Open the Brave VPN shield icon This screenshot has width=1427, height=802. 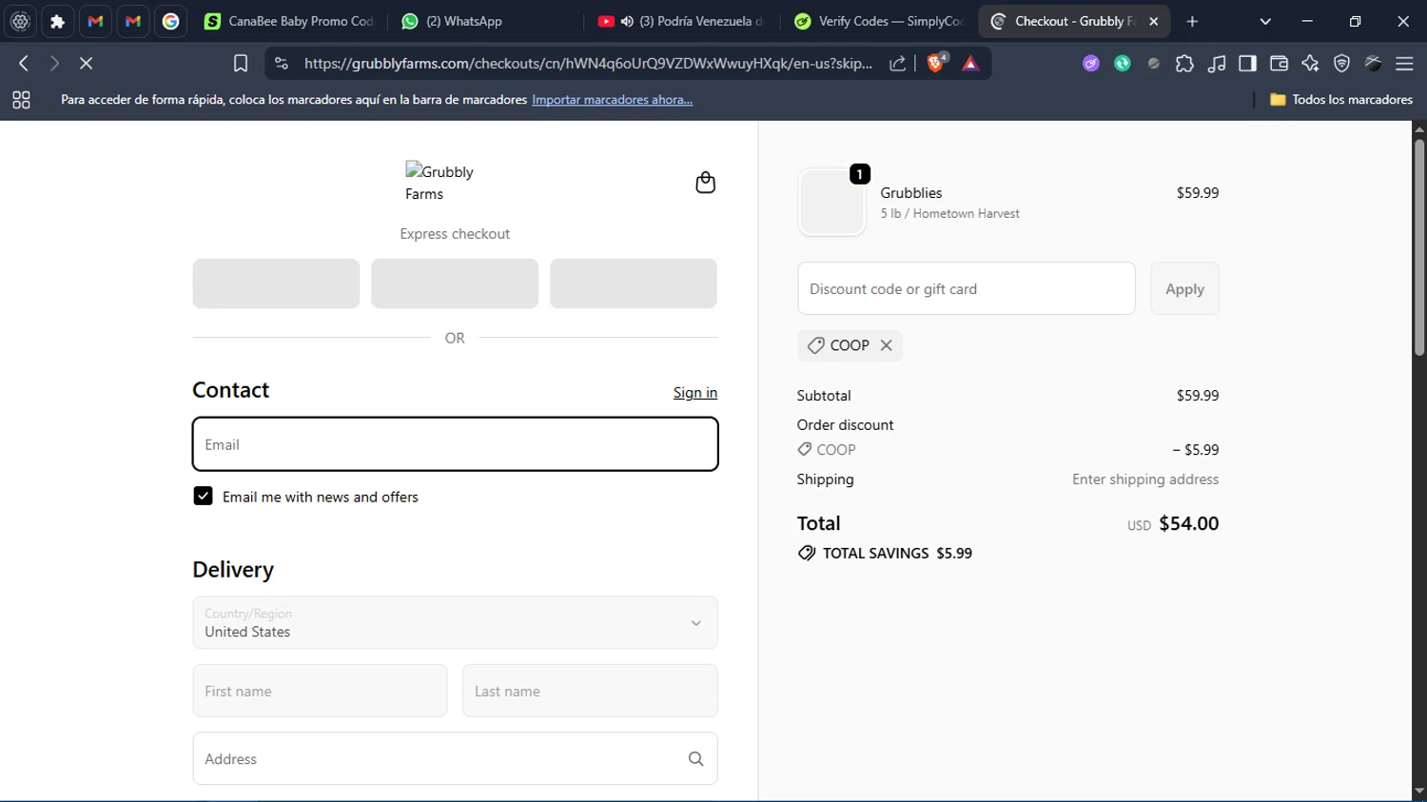(x=1341, y=63)
